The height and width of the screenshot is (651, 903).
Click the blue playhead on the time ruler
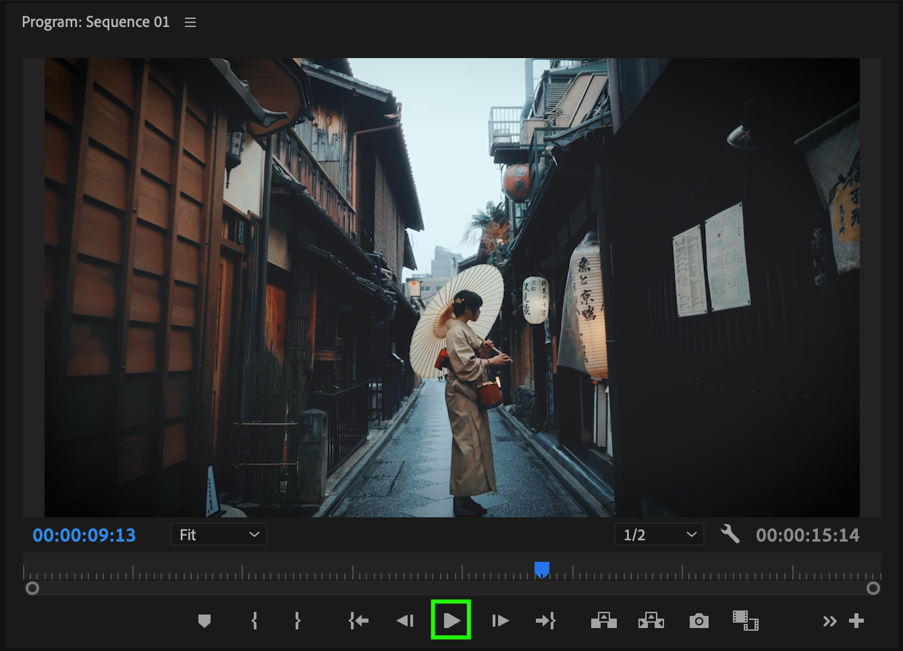(541, 569)
